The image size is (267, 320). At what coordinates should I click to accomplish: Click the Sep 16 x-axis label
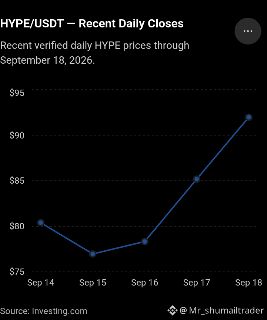[x=144, y=283]
